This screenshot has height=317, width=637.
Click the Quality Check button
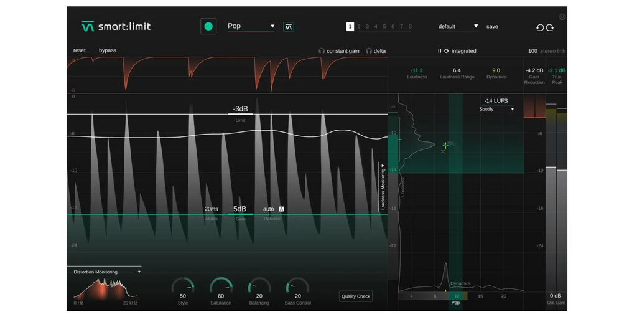tap(356, 296)
